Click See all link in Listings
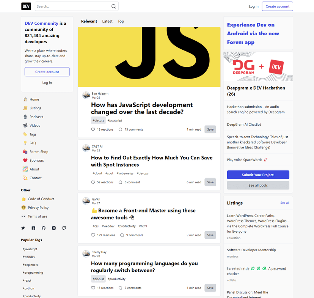Image resolution: width=314 pixels, height=298 pixels. pos(285,203)
